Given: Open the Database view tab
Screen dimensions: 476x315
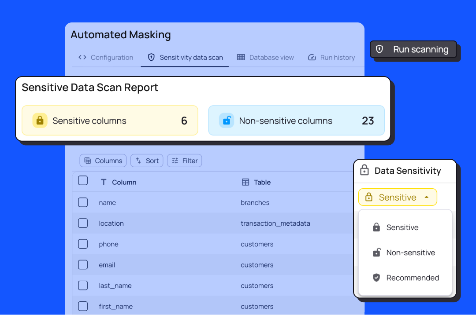Looking at the screenshot, I should tap(265, 58).
